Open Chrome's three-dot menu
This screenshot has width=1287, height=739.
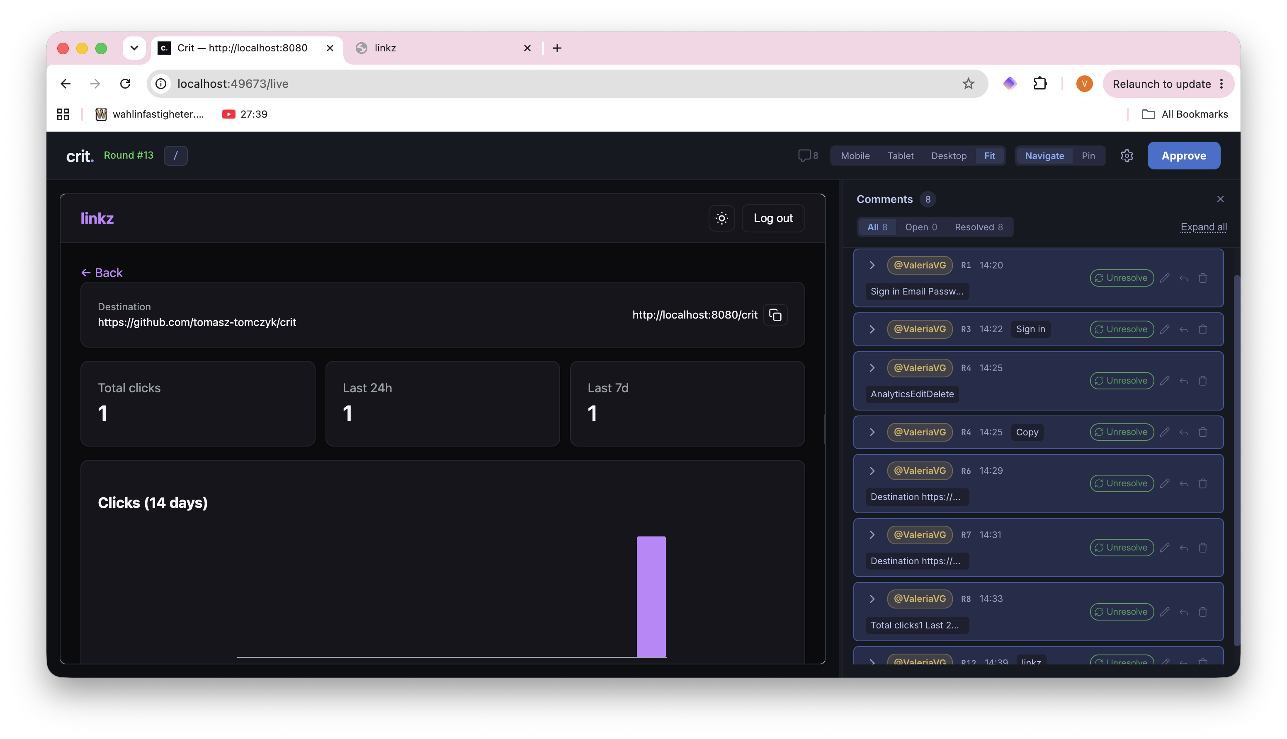pos(1222,84)
